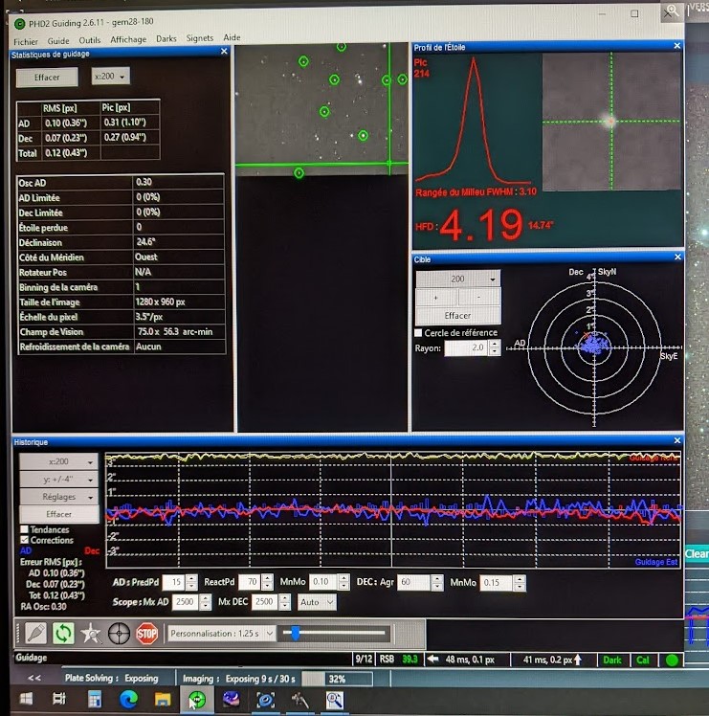Open the Réglages dropdown

[x=58, y=497]
